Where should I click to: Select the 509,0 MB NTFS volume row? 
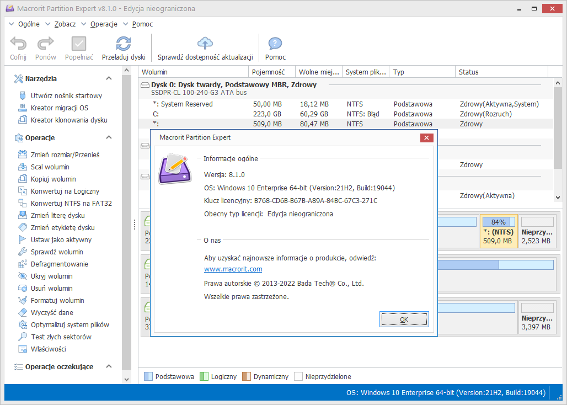point(346,124)
